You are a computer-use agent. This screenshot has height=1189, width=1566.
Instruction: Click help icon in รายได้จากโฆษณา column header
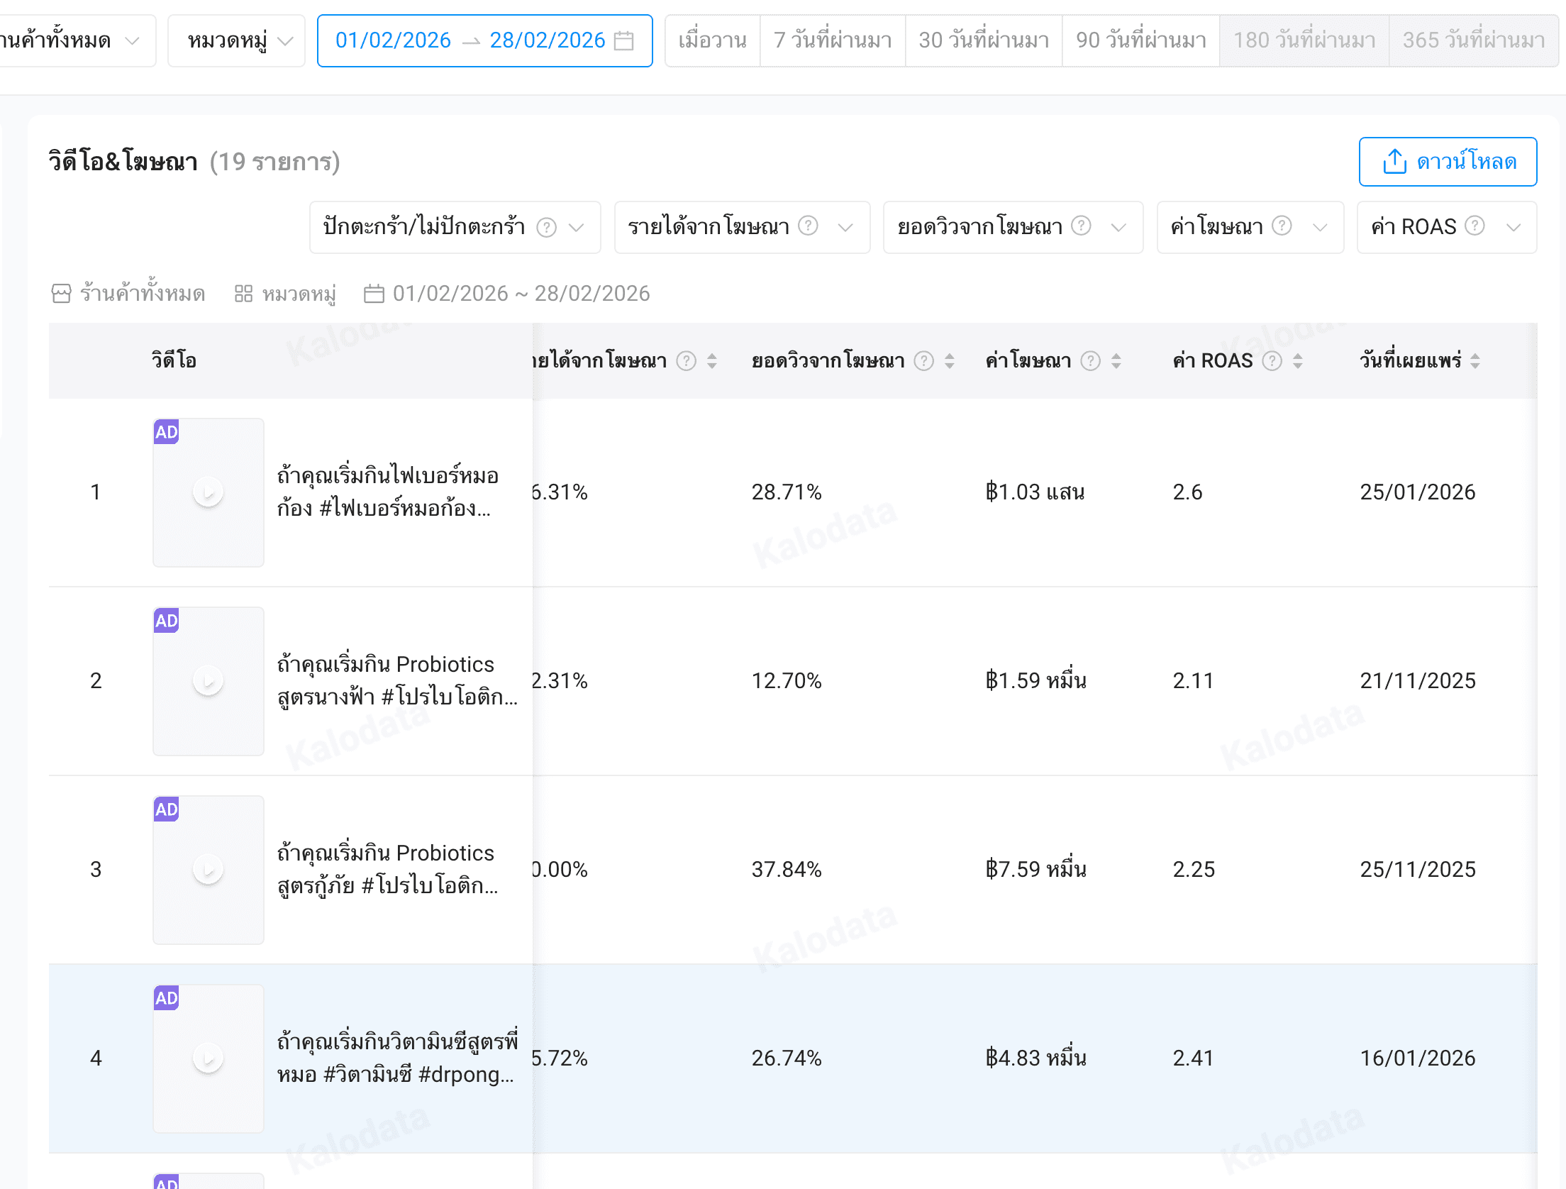point(686,361)
